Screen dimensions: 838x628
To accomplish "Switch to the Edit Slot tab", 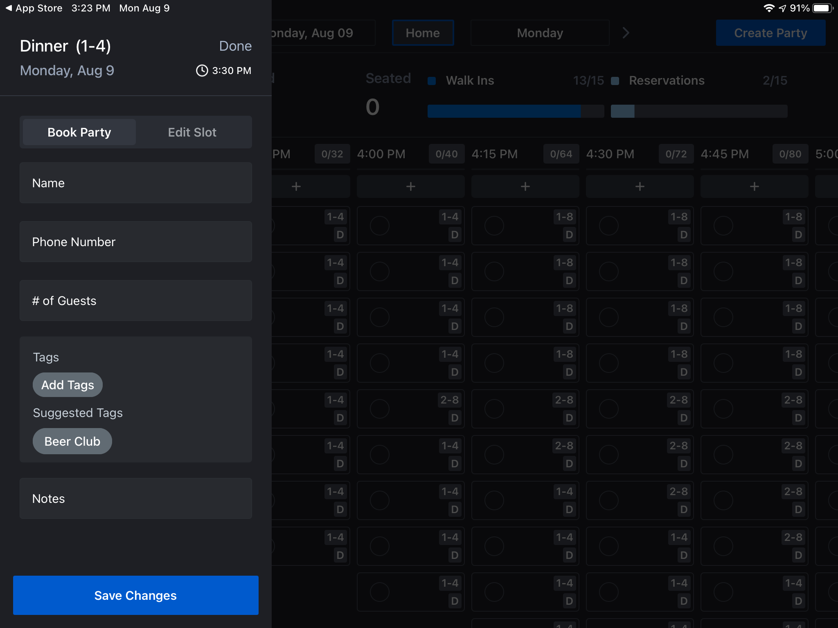I will click(x=192, y=132).
